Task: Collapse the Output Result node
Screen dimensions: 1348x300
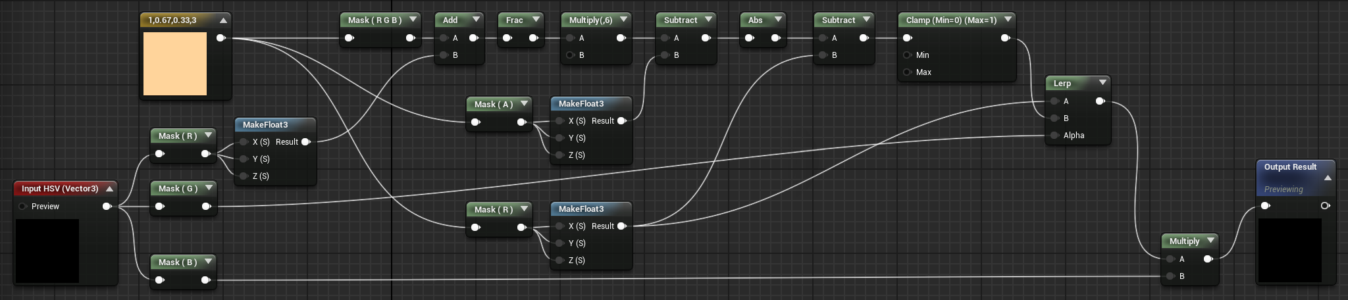Action: (1328, 178)
